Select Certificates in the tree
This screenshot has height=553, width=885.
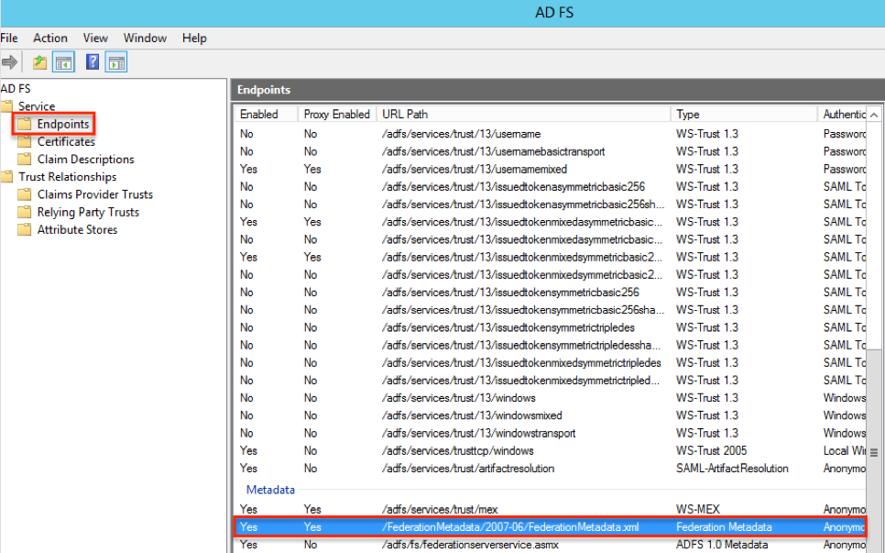(66, 142)
